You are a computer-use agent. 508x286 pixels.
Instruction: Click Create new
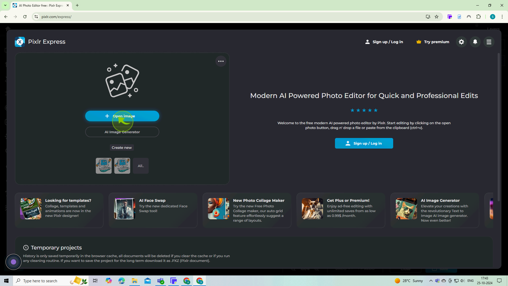point(122,148)
